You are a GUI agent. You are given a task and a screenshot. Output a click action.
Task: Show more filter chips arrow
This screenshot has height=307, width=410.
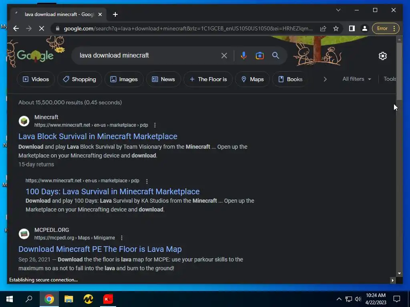pyautogui.click(x=325, y=80)
